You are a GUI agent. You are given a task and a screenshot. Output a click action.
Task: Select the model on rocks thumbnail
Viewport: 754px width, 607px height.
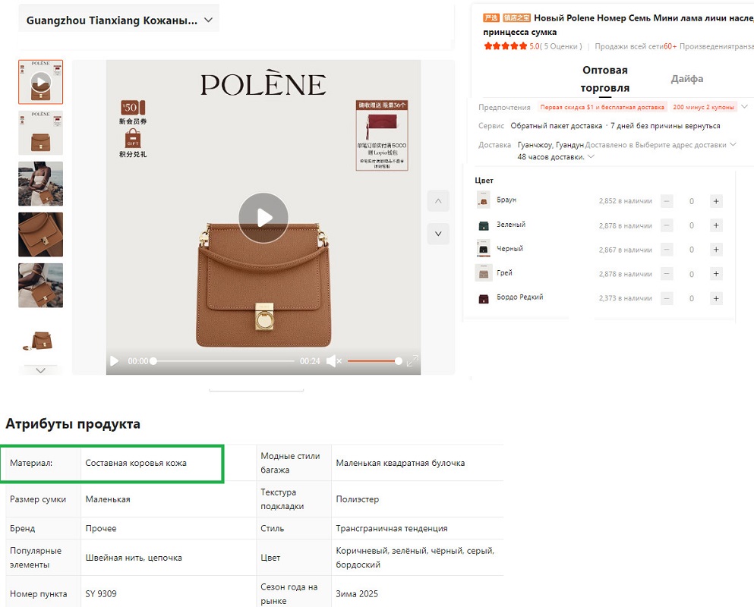point(41,184)
